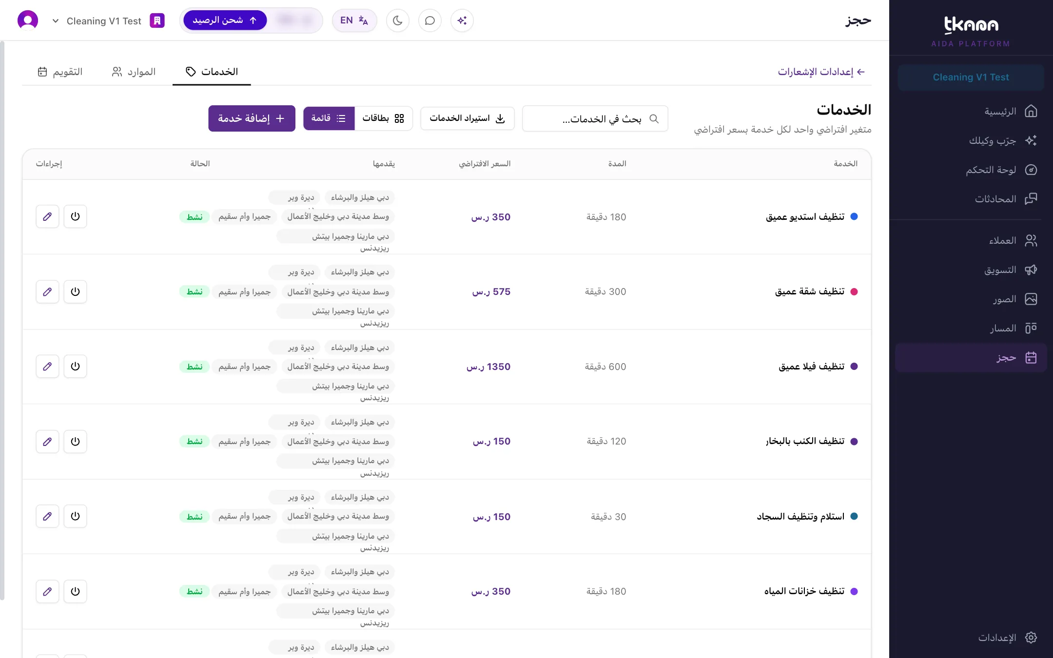1053x658 pixels.
Task: Edit the تنظيف استديو عميق service with pencil icon
Action: tap(47, 216)
